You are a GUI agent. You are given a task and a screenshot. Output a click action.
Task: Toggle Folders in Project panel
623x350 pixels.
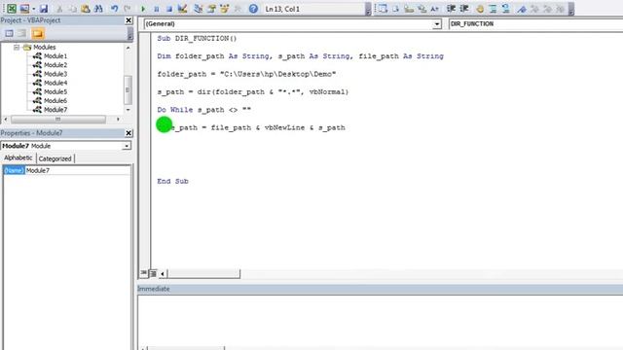point(38,34)
